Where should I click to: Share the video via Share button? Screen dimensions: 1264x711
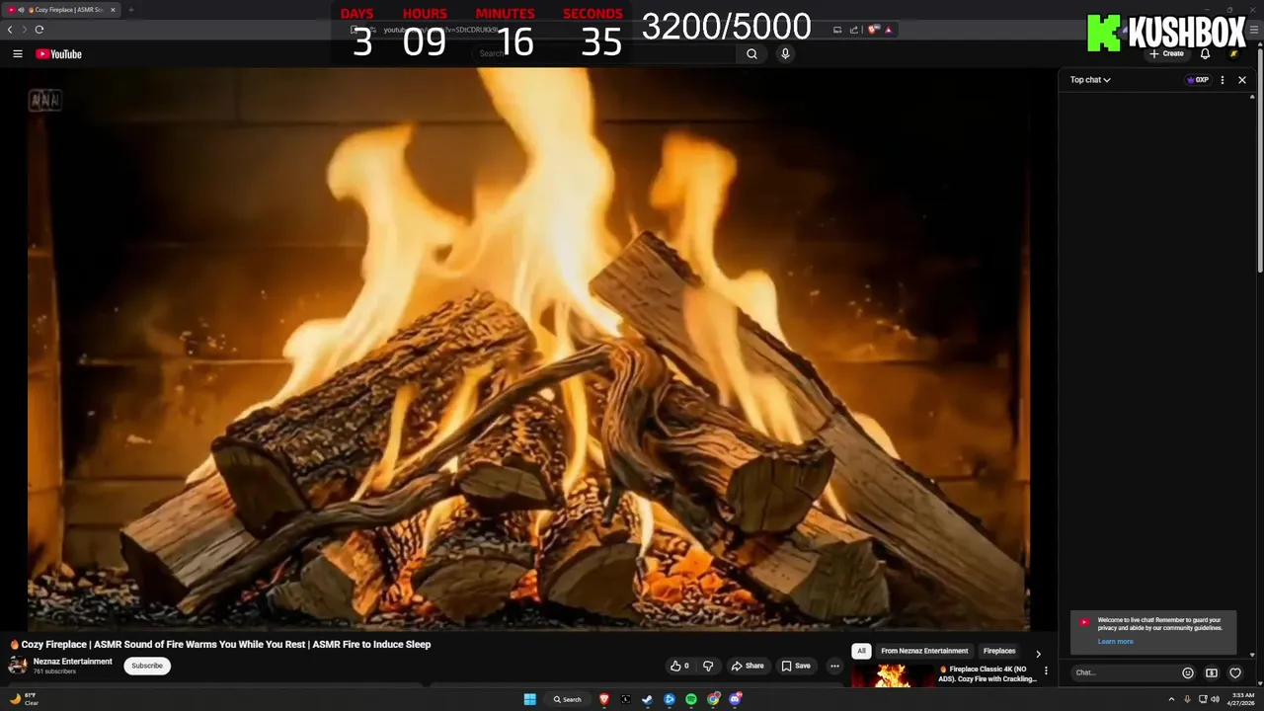(748, 666)
